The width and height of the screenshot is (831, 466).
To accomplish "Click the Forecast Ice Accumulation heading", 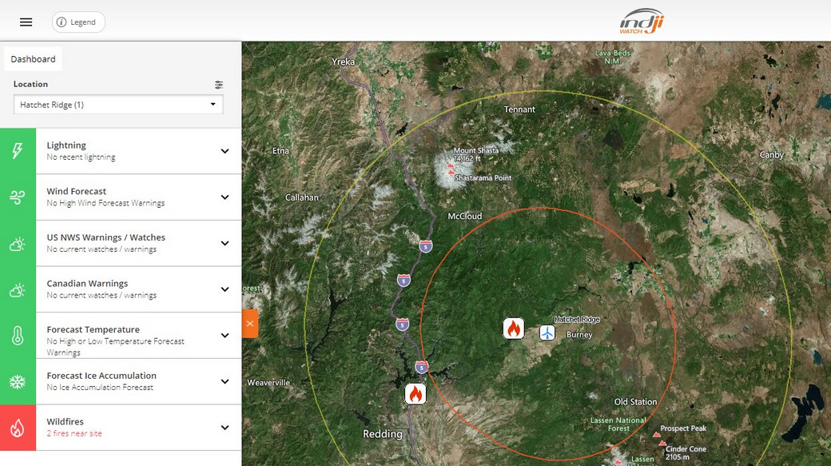I will [101, 376].
